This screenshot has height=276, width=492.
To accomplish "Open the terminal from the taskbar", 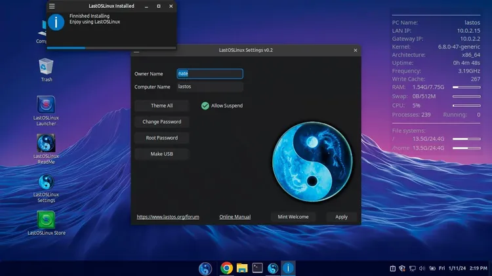I will [x=257, y=268].
